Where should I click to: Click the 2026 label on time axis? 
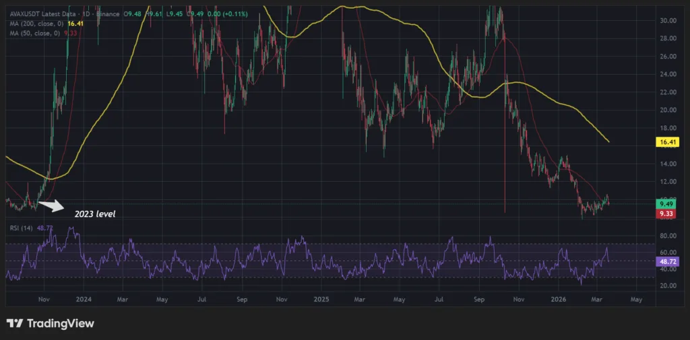tap(559, 298)
